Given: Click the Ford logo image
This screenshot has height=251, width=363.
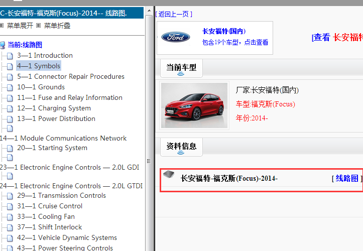Looking at the screenshot, I should pos(176,37).
